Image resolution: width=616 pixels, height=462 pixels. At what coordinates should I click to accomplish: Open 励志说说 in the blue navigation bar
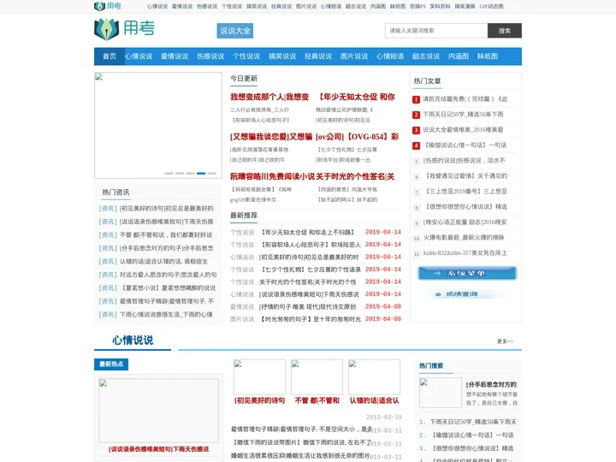coord(426,56)
